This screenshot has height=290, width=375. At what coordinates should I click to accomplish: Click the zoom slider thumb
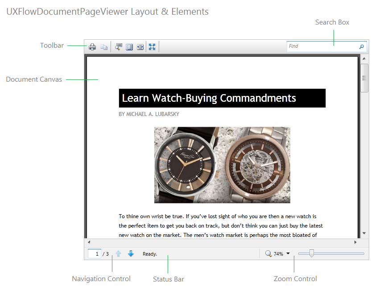[311, 253]
